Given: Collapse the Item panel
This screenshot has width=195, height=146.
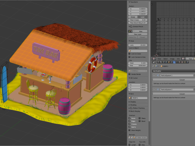Looking at the screenshot, I should pos(129,94).
